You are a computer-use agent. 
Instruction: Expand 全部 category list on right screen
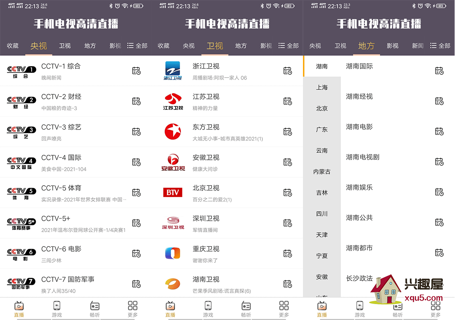click(x=440, y=46)
